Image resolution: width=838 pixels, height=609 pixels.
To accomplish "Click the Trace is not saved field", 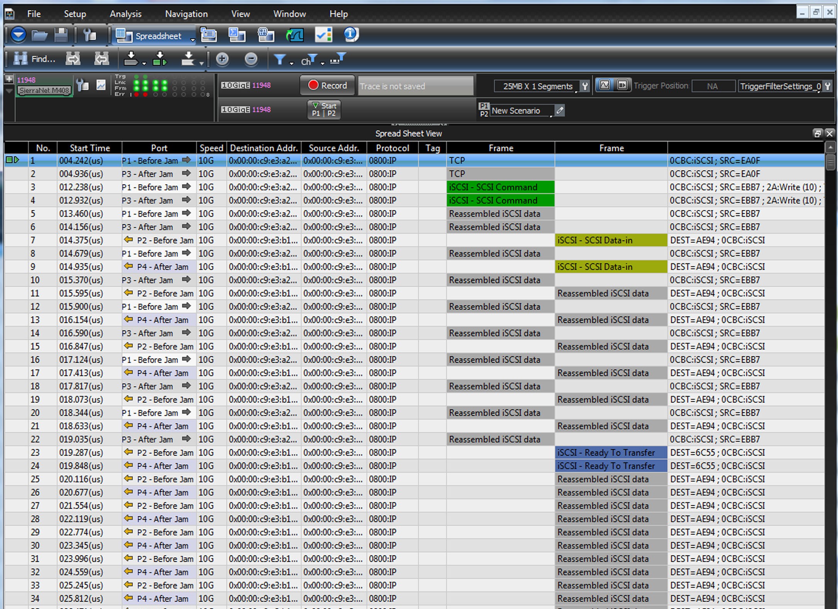I will (416, 86).
